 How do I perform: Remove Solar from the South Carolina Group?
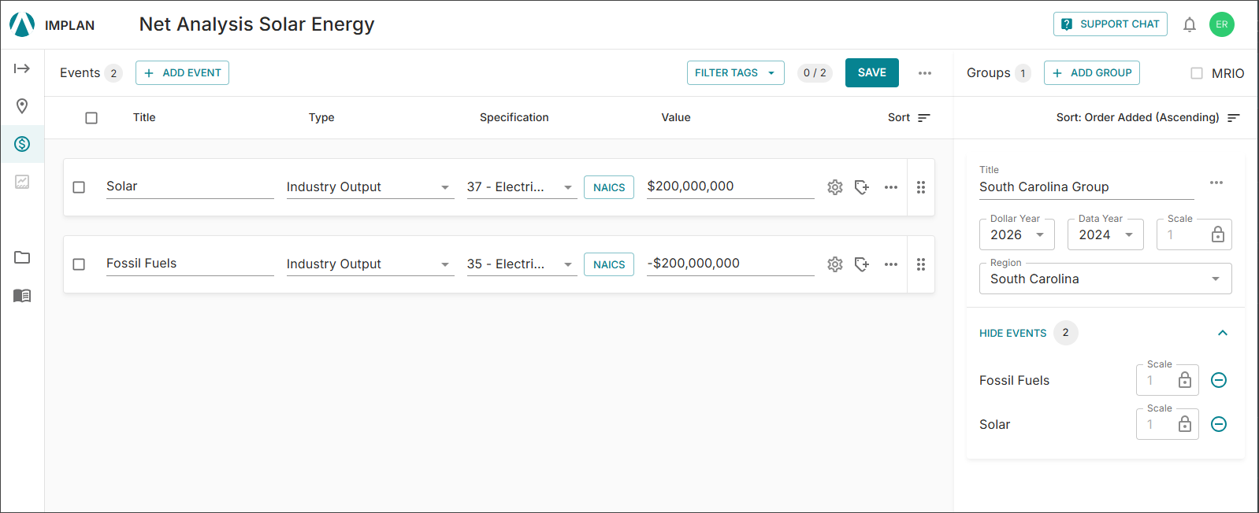1219,424
